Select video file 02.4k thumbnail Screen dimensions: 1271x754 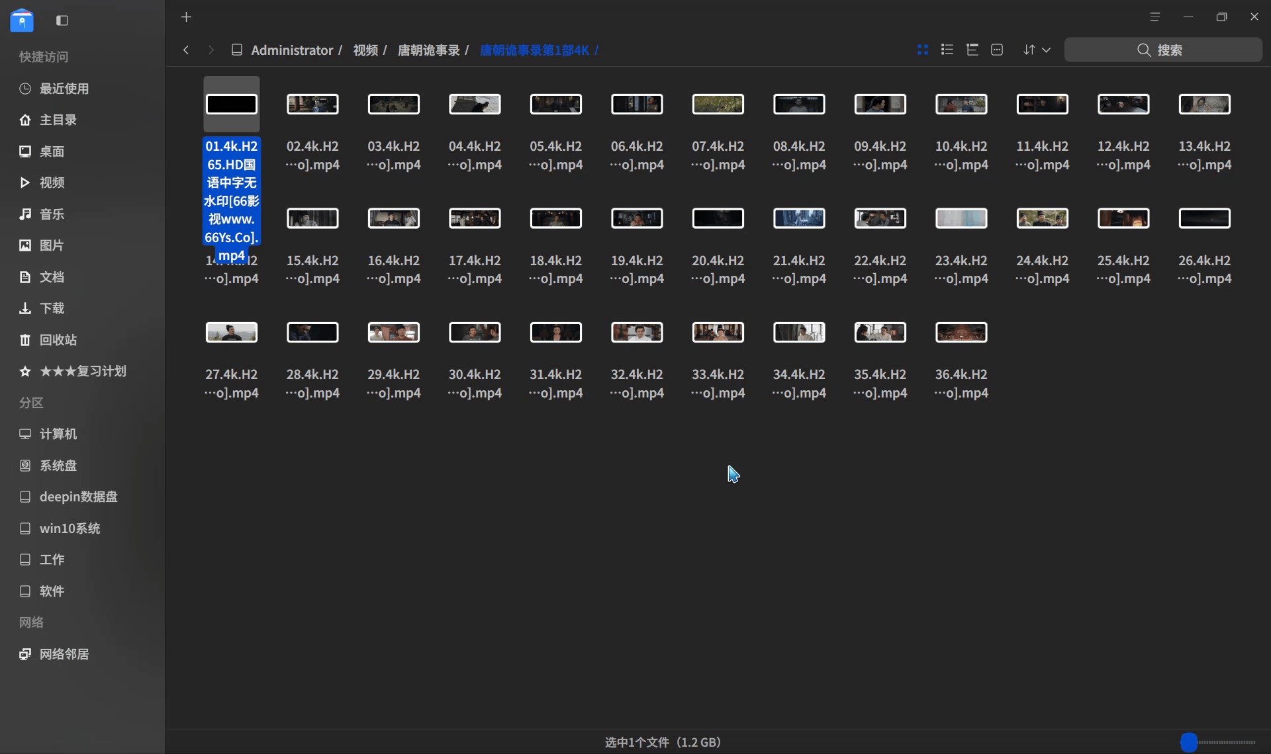coord(312,104)
